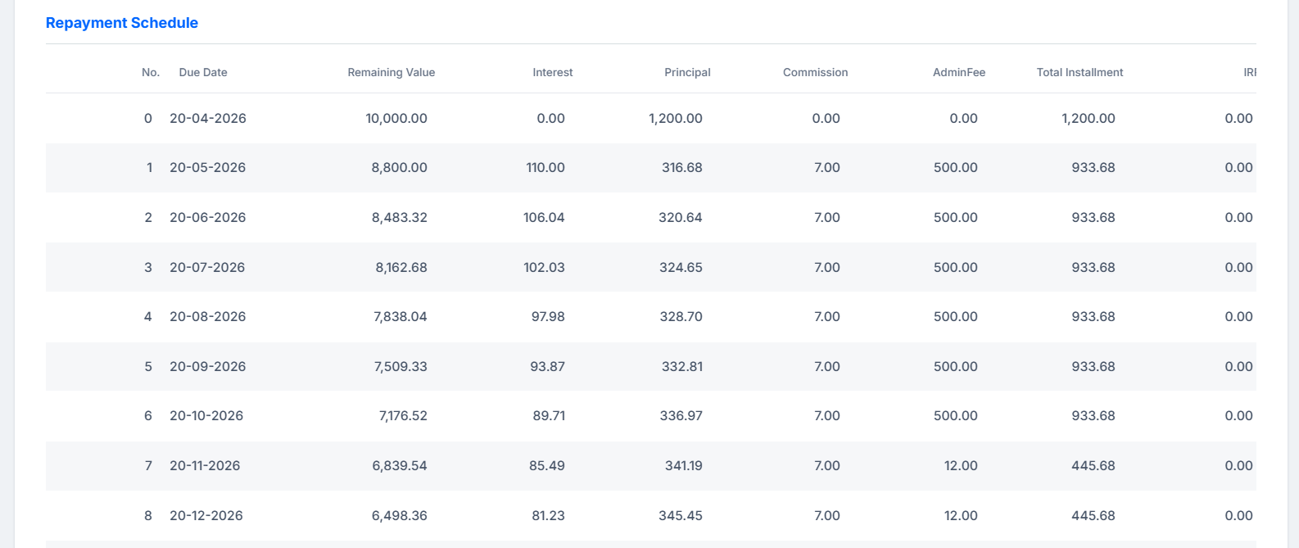Screen dimensions: 1299x548
Task: Click the Commission column header
Action: click(816, 72)
